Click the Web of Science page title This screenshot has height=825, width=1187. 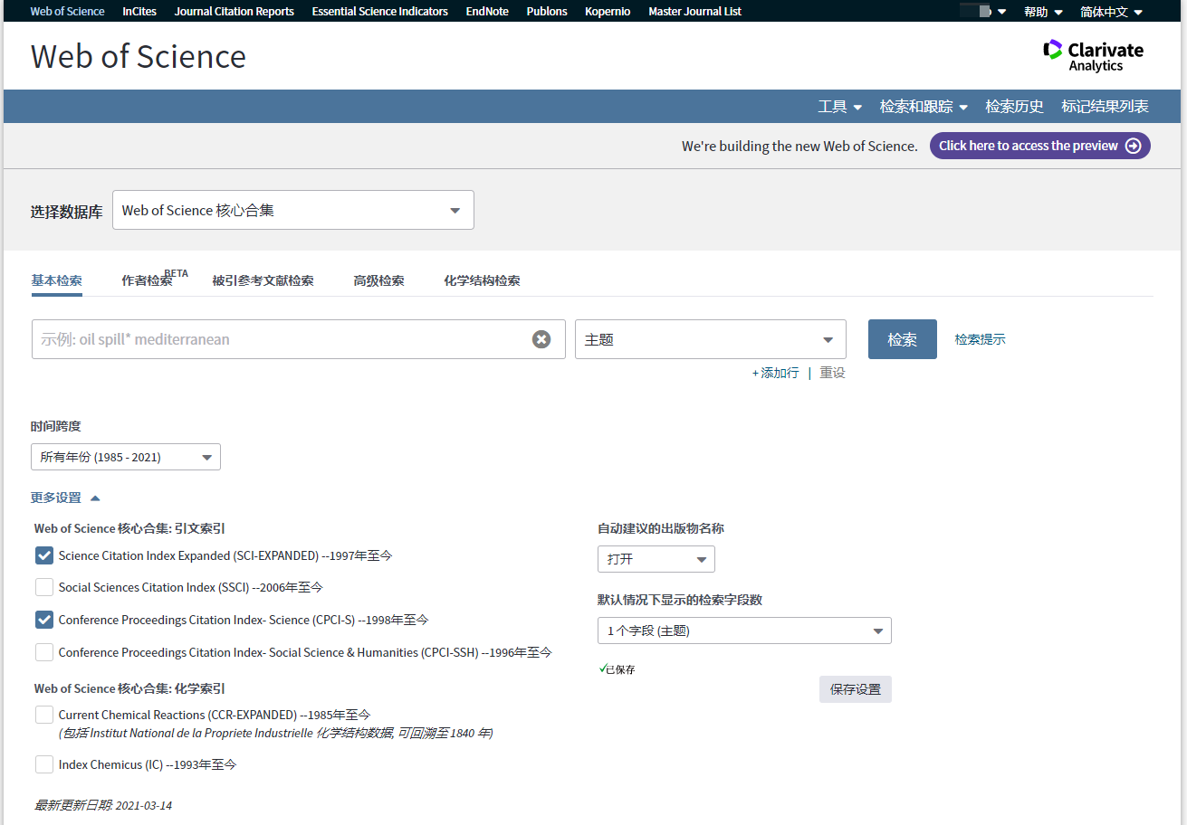tap(139, 56)
